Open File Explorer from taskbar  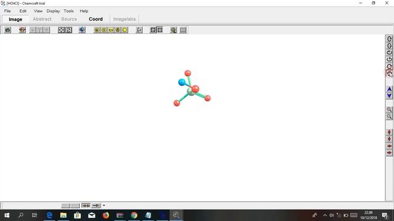63,215
